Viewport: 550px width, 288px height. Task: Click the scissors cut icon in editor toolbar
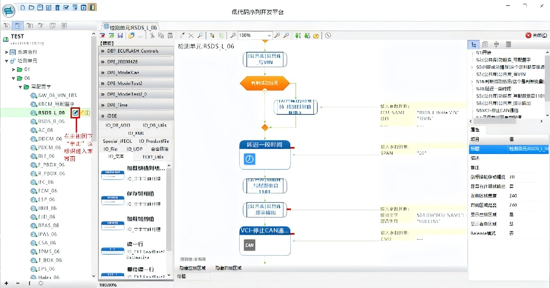(152, 36)
